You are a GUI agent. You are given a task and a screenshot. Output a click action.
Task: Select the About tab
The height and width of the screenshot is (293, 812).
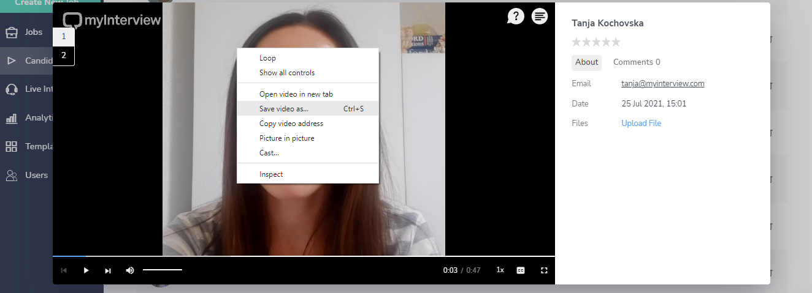pyautogui.click(x=586, y=62)
